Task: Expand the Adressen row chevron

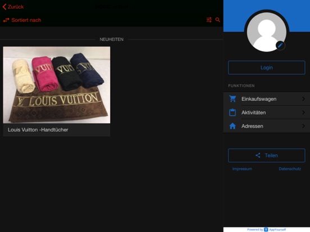Action: pyautogui.click(x=303, y=126)
